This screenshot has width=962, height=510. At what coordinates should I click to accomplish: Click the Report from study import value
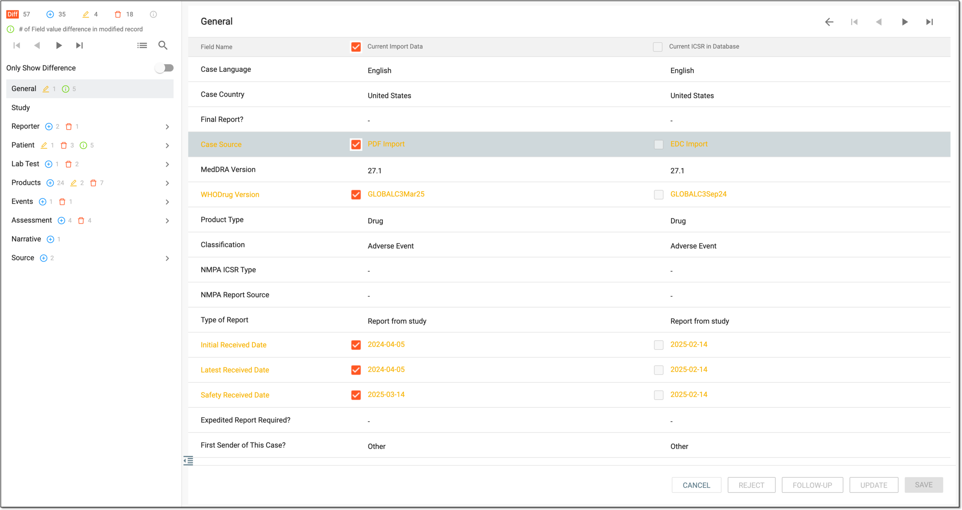click(x=397, y=321)
